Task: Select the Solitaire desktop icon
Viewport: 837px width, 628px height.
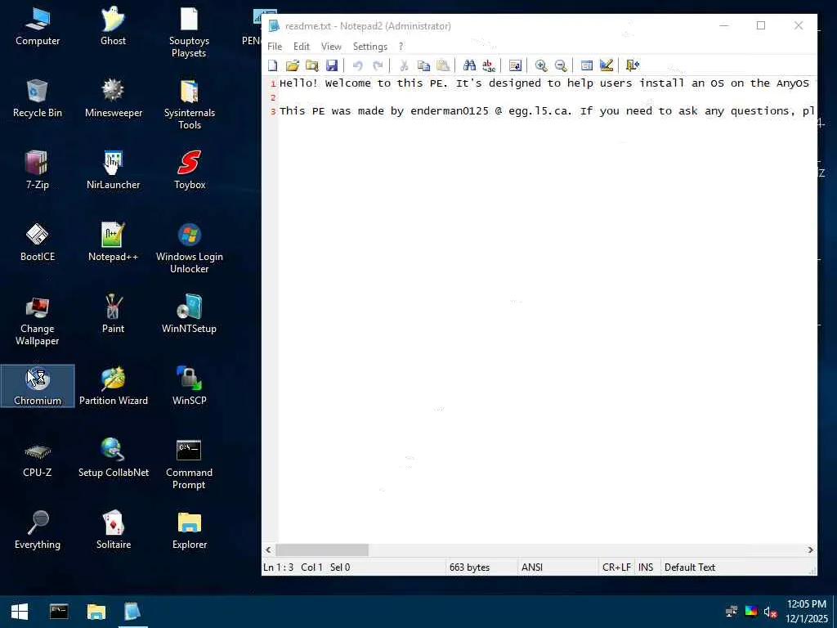Action: coord(113,530)
